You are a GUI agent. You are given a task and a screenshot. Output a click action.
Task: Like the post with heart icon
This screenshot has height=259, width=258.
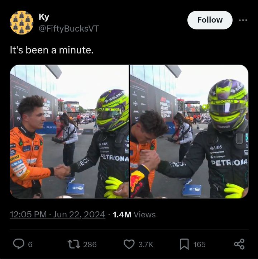[x=129, y=244]
